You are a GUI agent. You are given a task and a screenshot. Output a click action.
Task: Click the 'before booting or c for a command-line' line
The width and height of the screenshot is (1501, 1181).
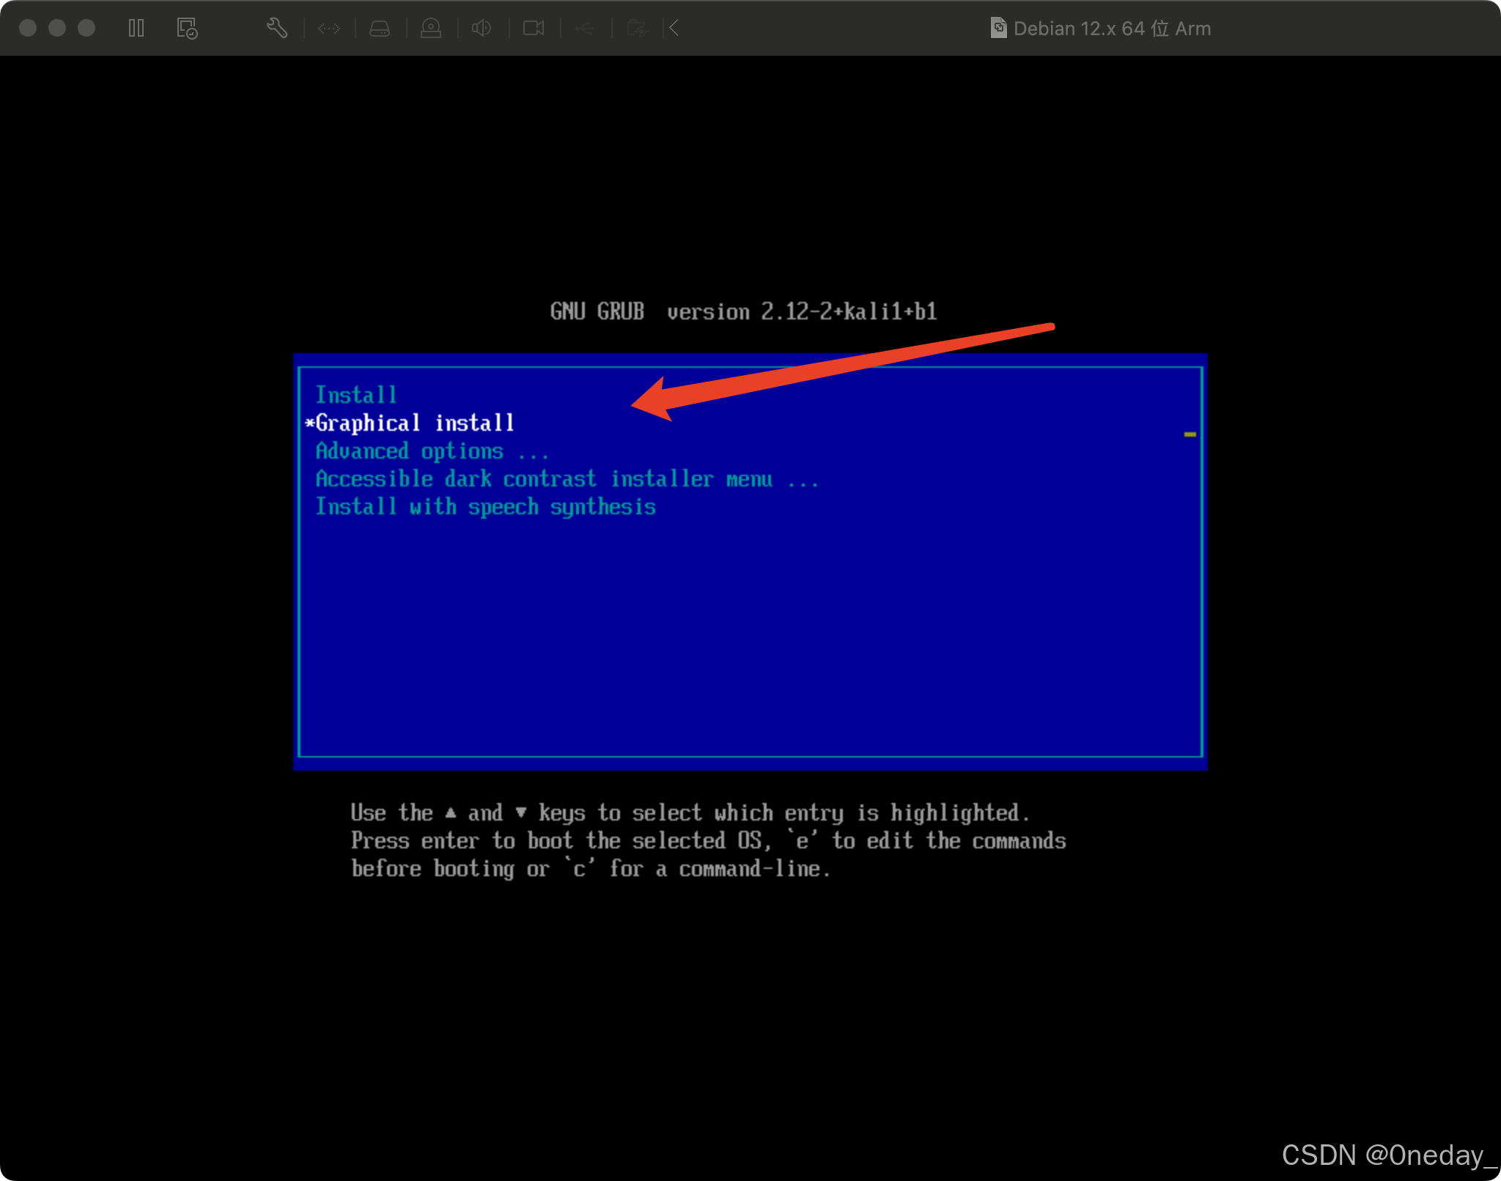tap(591, 869)
